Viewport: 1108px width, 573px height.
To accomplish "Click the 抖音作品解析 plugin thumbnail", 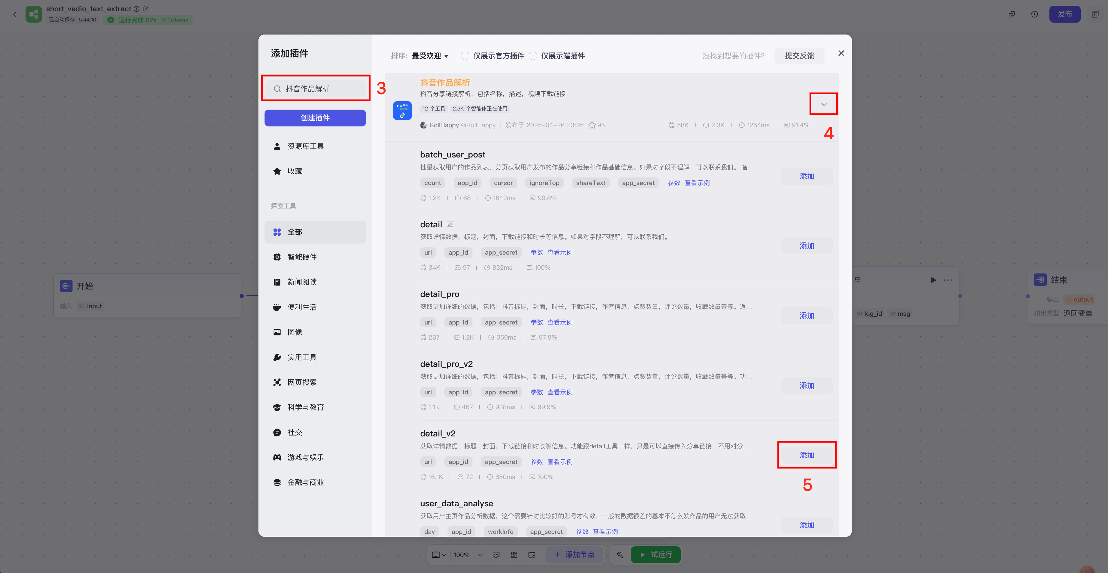I will (402, 110).
